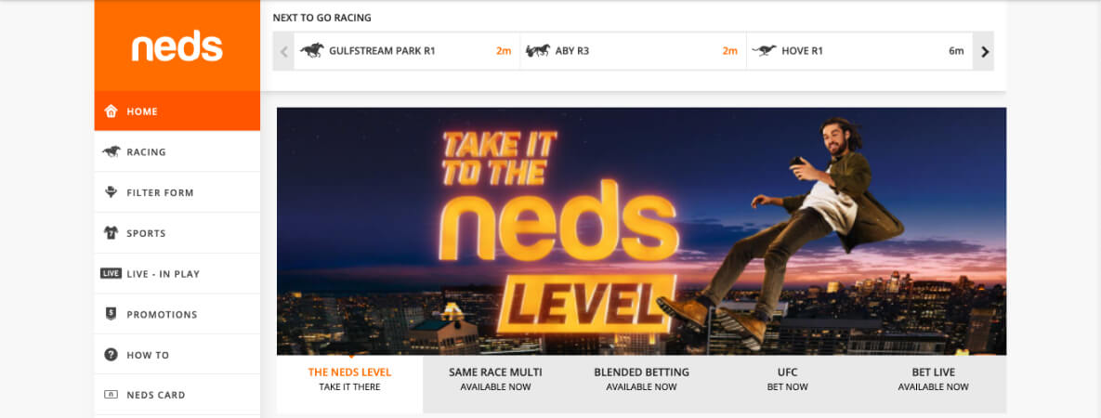
Task: Click the How To question mark icon
Action: tap(111, 355)
